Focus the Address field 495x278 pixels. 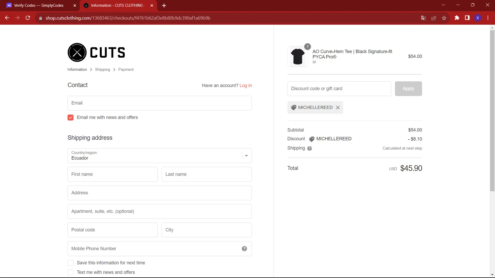tap(160, 193)
